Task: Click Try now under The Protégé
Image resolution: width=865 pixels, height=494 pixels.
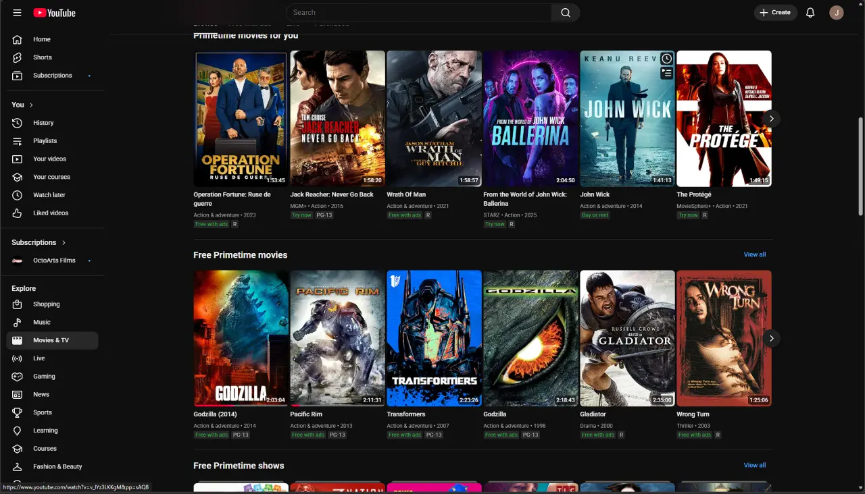Action: point(688,215)
